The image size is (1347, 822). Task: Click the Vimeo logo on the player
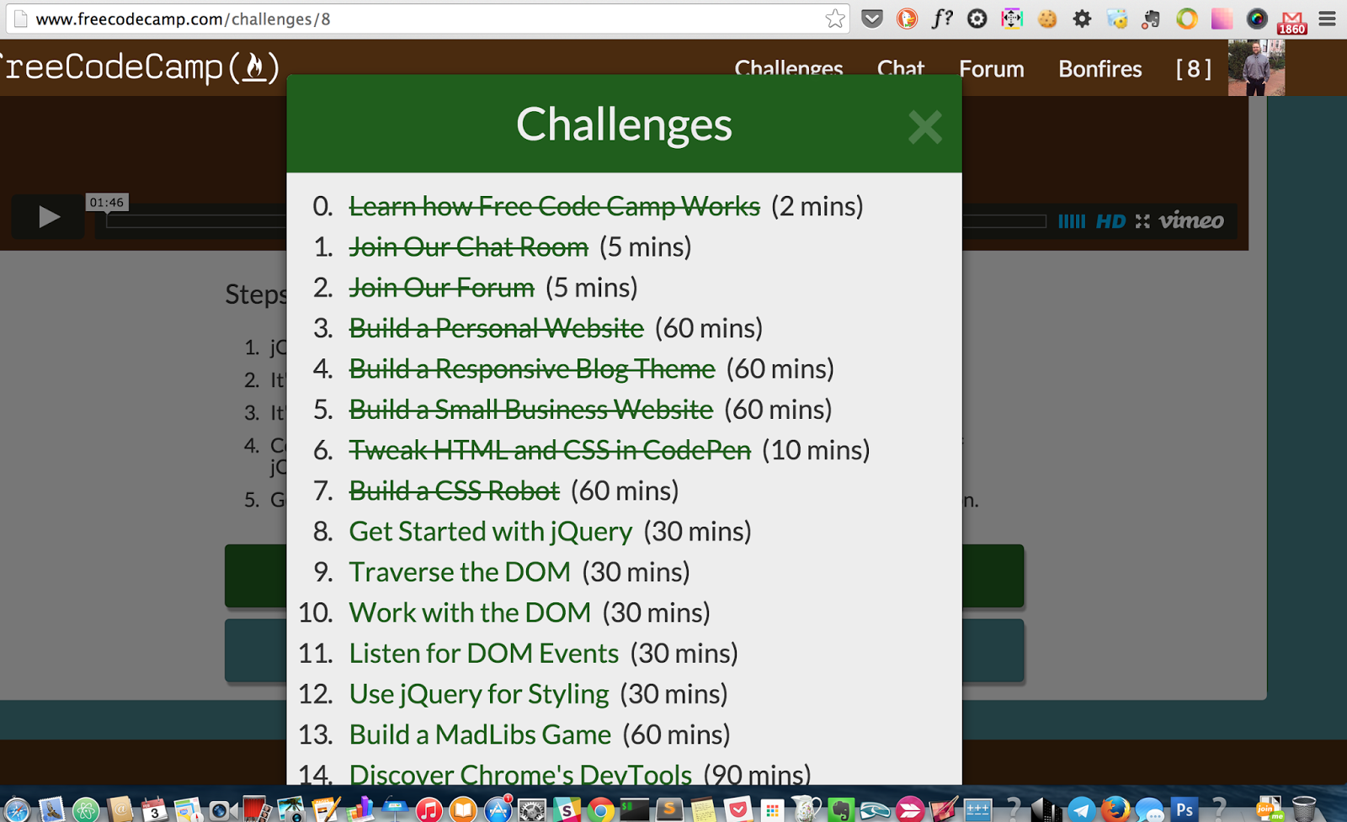tap(1191, 221)
